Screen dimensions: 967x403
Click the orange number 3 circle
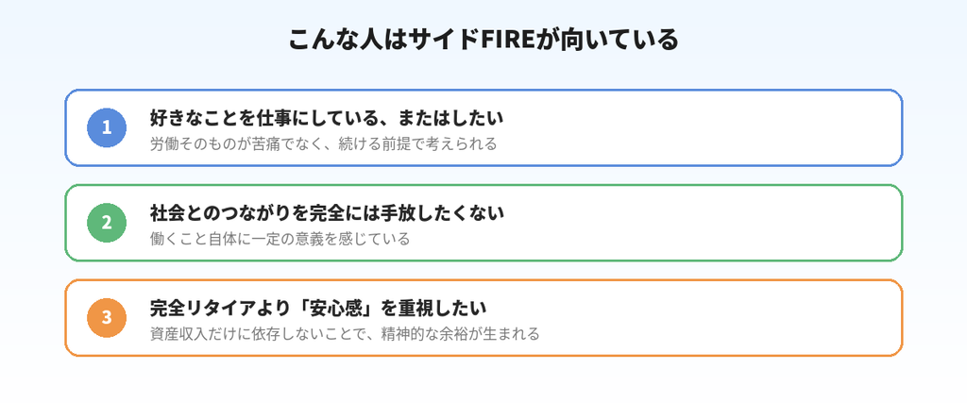(x=107, y=317)
